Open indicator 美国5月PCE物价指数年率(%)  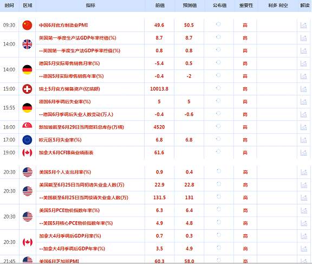[69, 210]
